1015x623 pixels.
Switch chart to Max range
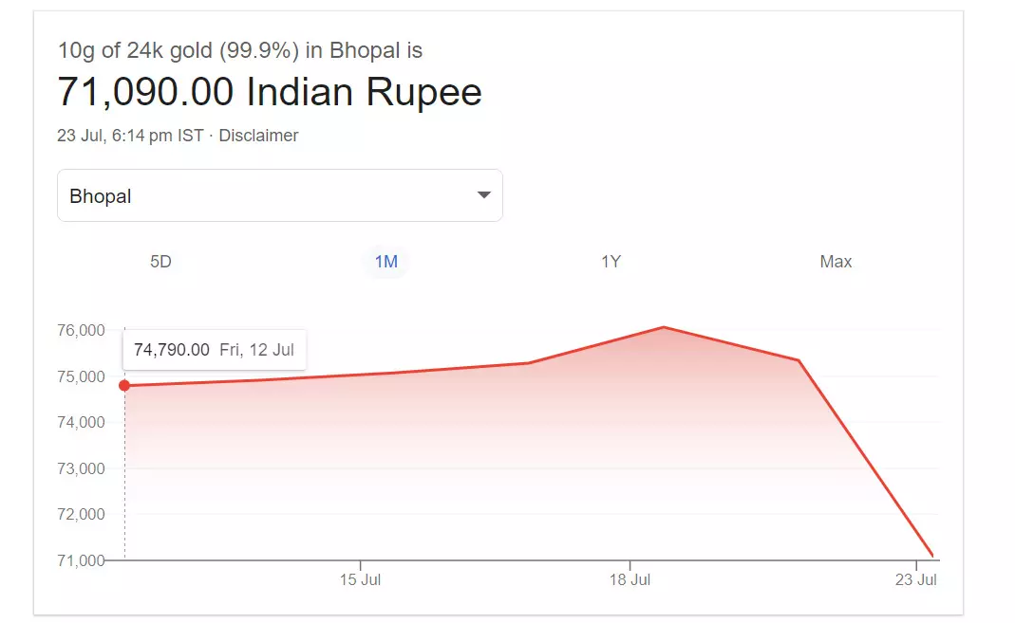click(836, 262)
